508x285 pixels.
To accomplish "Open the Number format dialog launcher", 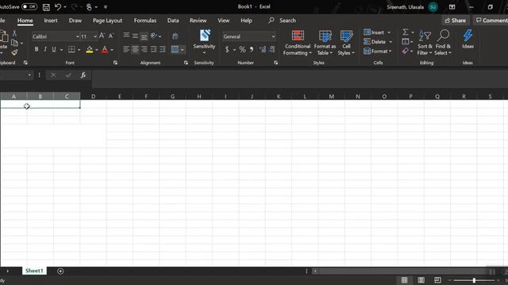I will pyautogui.click(x=275, y=63).
